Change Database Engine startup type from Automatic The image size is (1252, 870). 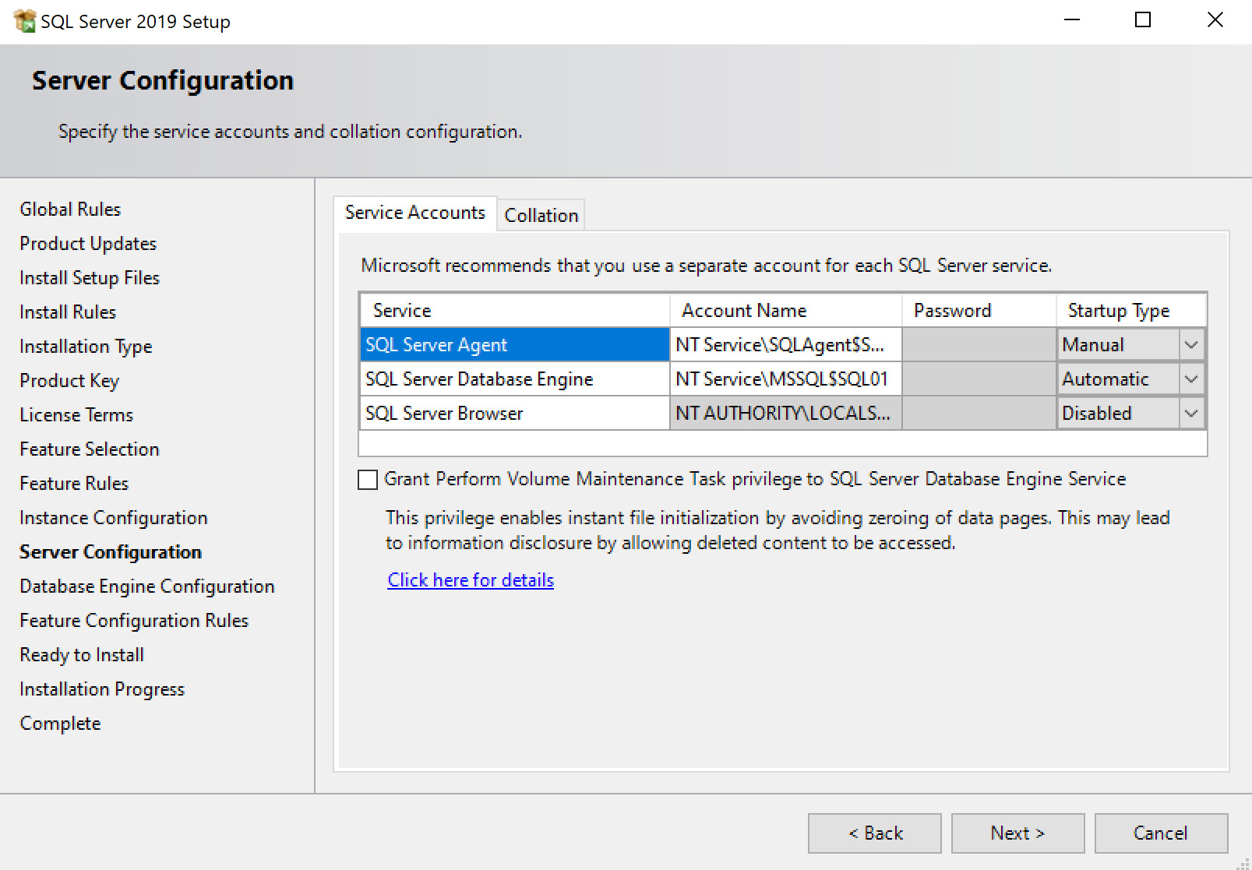pos(1190,379)
